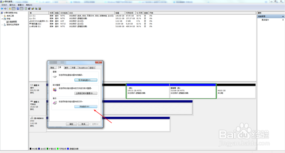
Task: Click the 可用空间 column header
Action: (130, 13)
